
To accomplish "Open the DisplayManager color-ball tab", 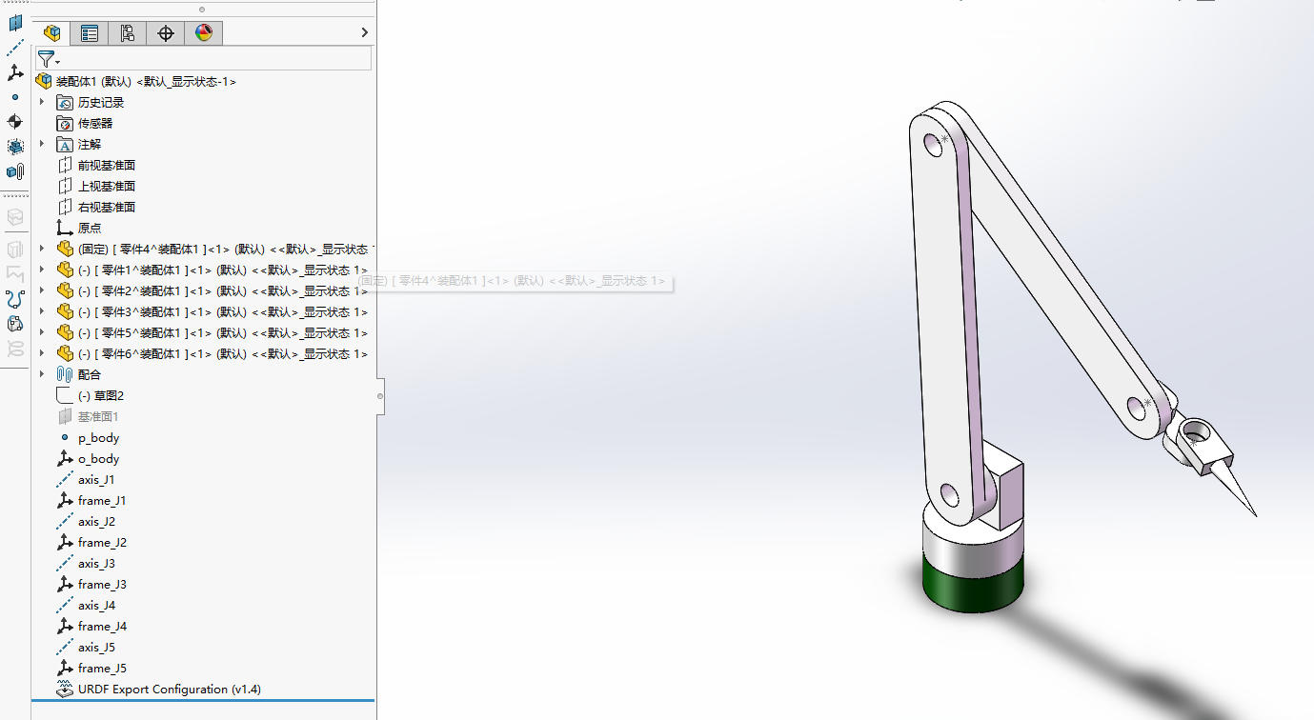I will point(204,33).
